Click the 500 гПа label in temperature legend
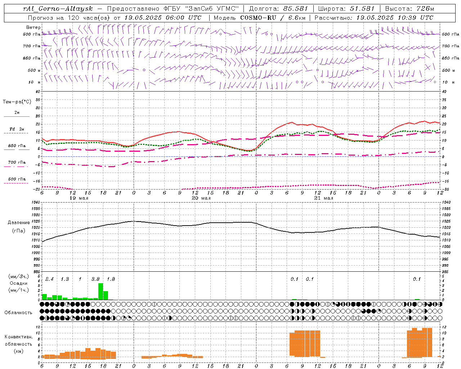 [x=17, y=179]
